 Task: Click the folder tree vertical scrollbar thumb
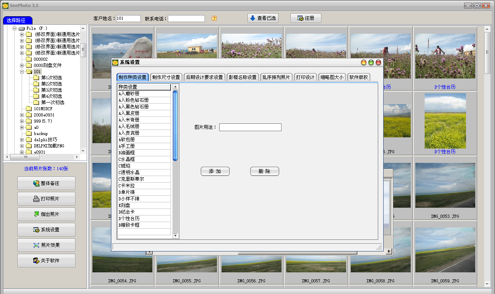point(83,50)
